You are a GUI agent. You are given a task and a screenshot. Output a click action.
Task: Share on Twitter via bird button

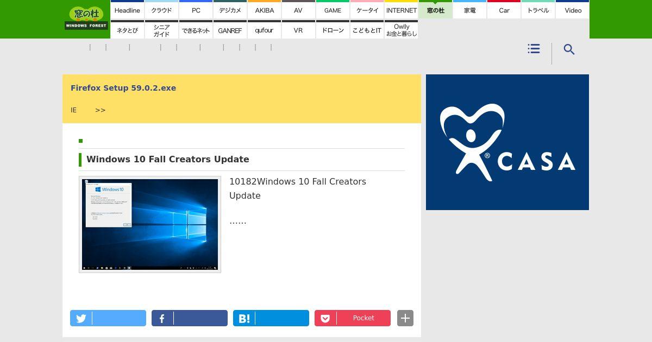pos(108,318)
